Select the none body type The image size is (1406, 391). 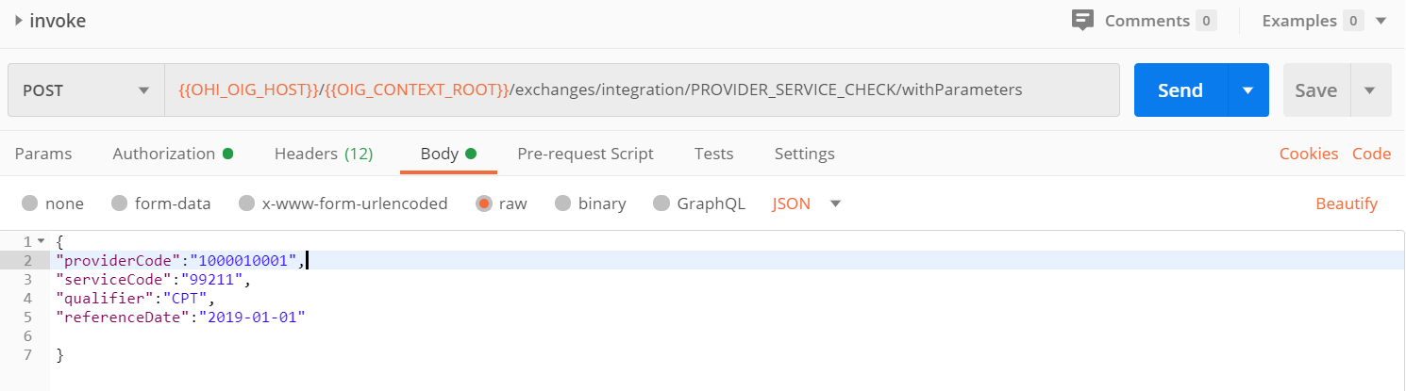[x=53, y=204]
